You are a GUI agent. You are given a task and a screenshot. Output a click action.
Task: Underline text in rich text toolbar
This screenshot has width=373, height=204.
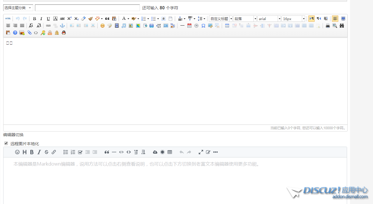[48, 19]
